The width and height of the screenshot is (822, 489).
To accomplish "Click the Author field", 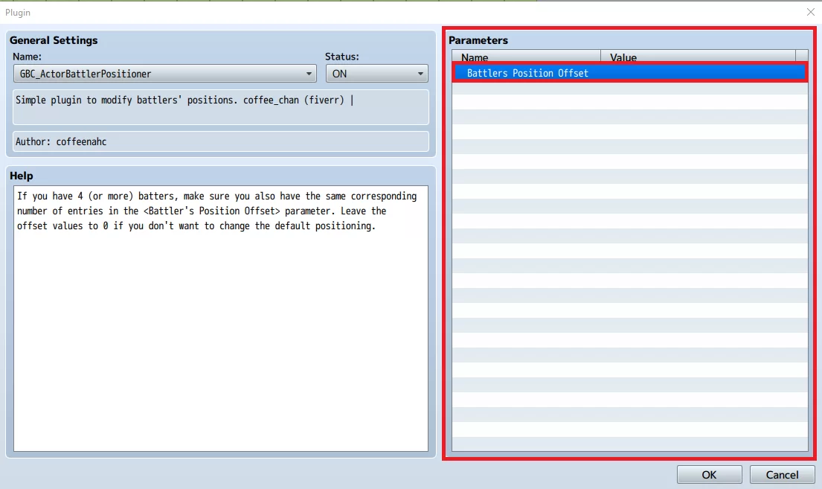I will 221,141.
